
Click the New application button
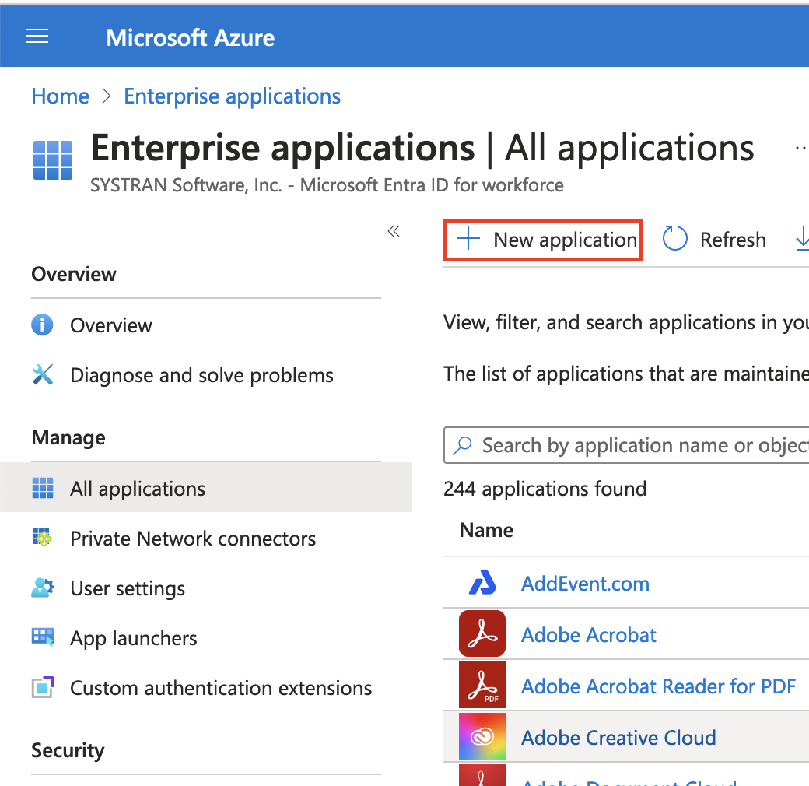click(542, 240)
